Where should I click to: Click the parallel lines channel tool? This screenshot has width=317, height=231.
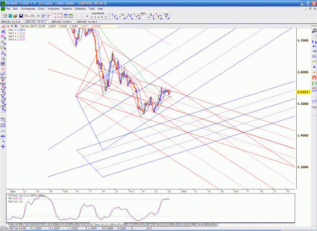3,32
